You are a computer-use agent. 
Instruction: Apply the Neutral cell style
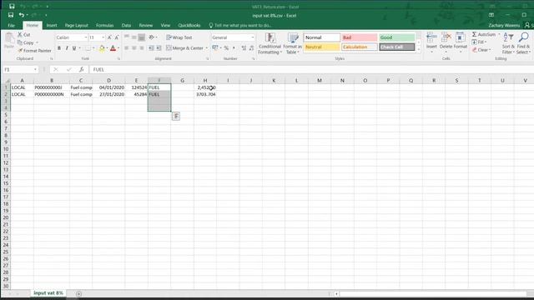click(x=322, y=47)
